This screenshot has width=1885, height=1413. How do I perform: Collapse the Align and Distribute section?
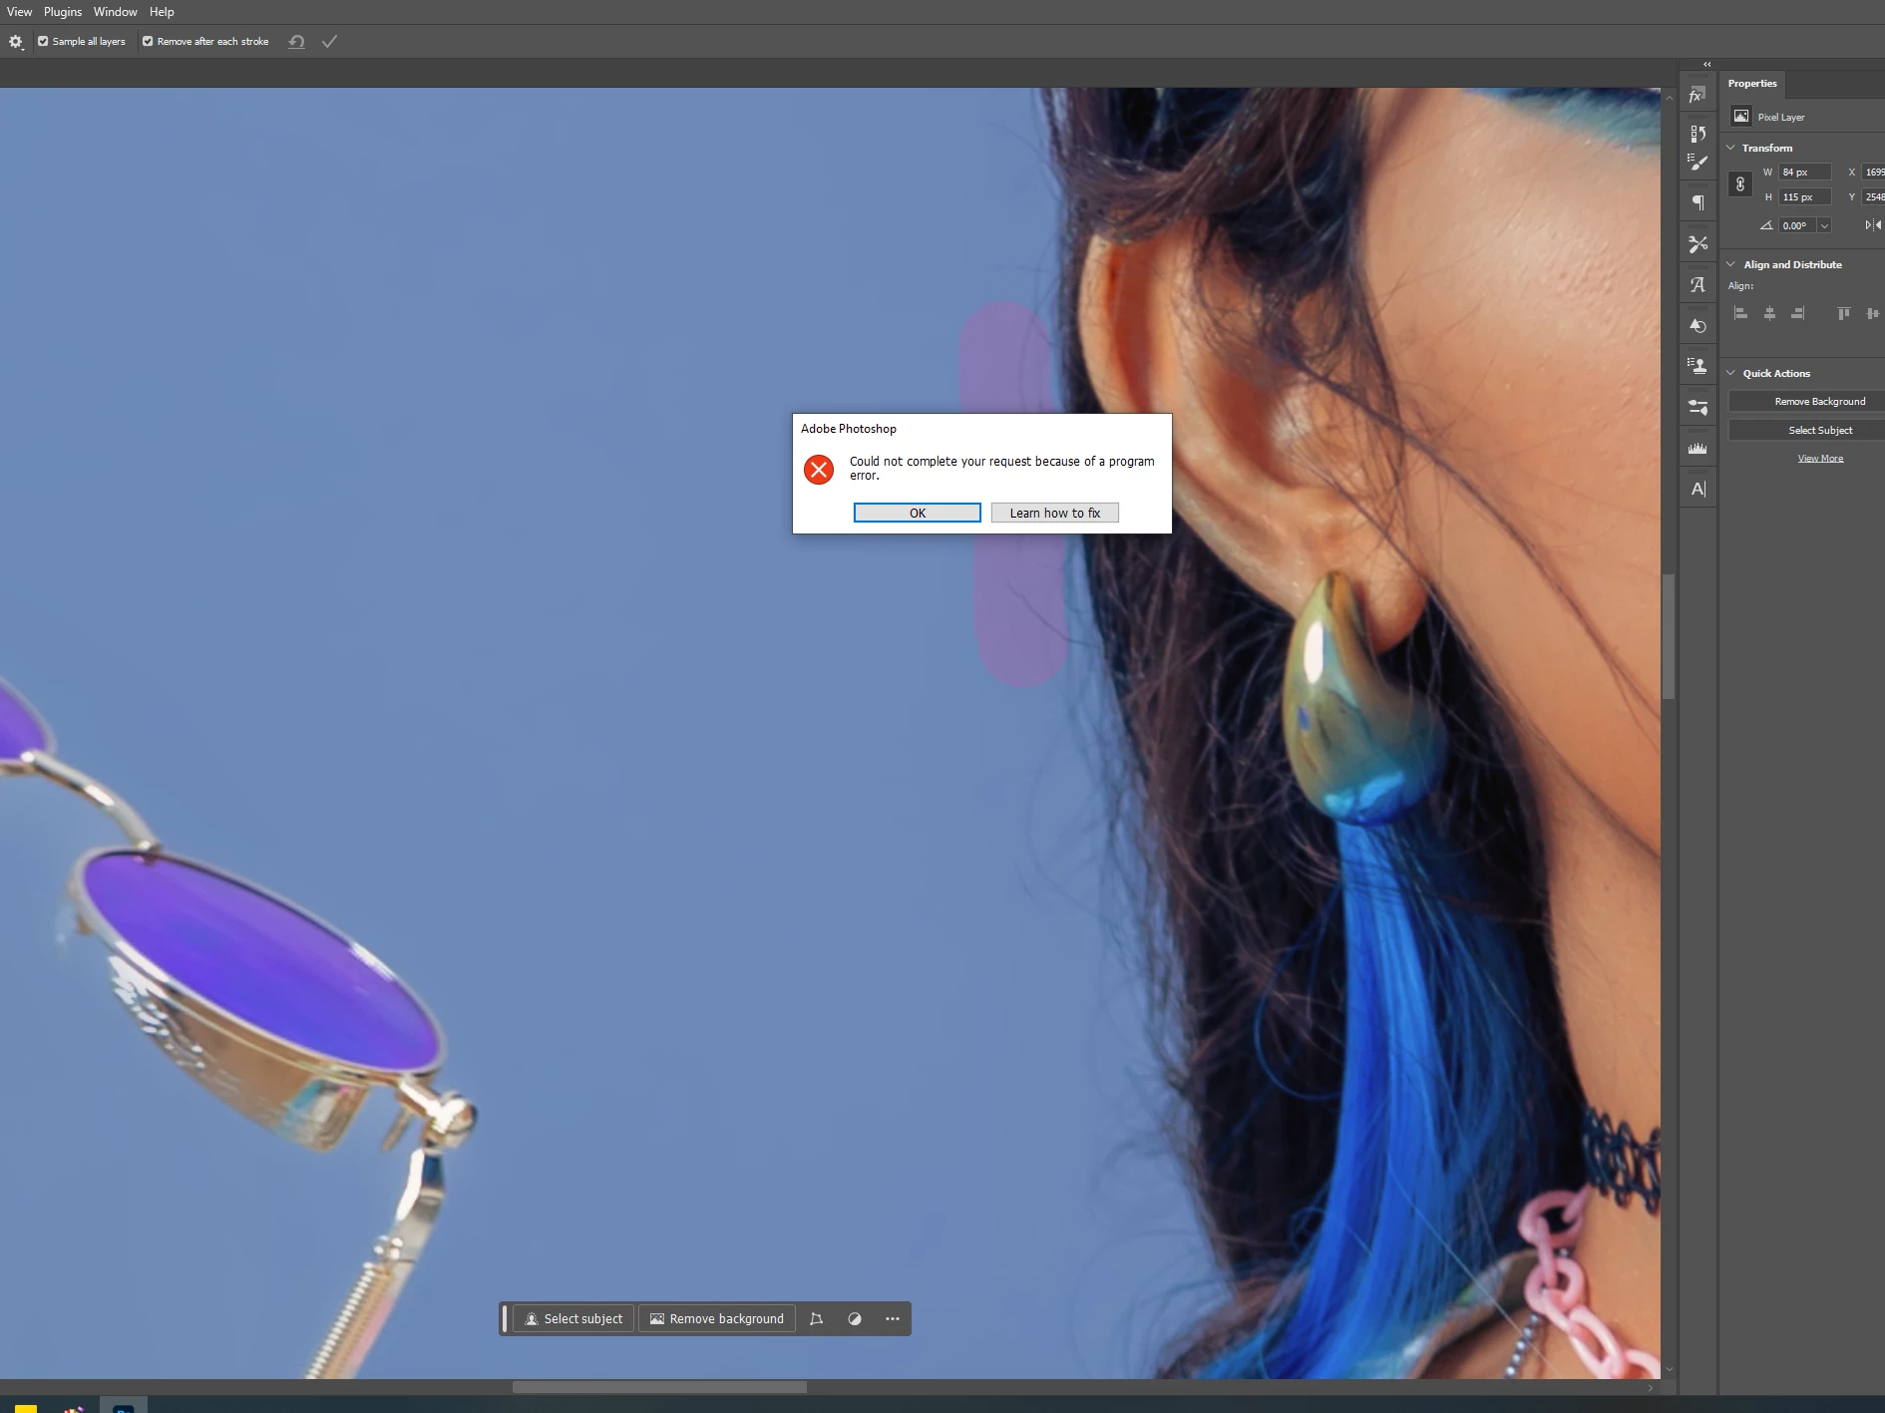tap(1731, 264)
